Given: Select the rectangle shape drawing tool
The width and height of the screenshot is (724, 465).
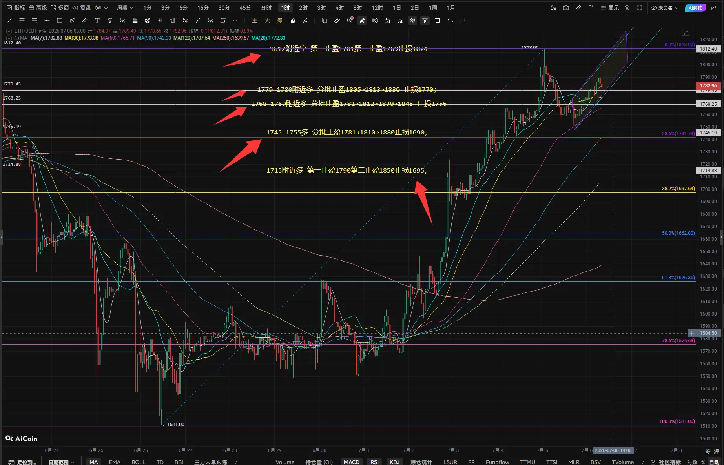Looking at the screenshot, I should (60, 20).
